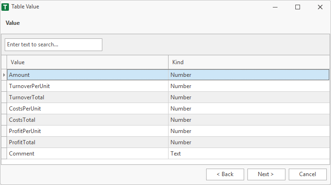
Task: Close the Table Value window
Action: click(x=320, y=7)
